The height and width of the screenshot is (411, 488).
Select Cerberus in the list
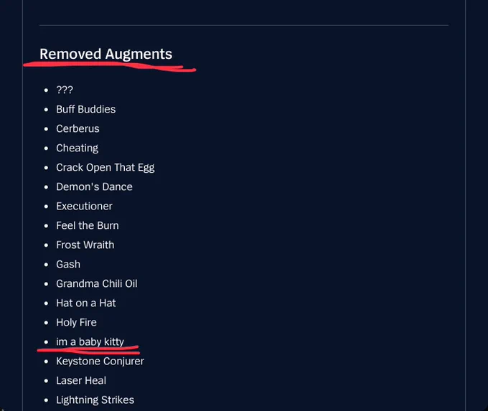[x=78, y=128]
